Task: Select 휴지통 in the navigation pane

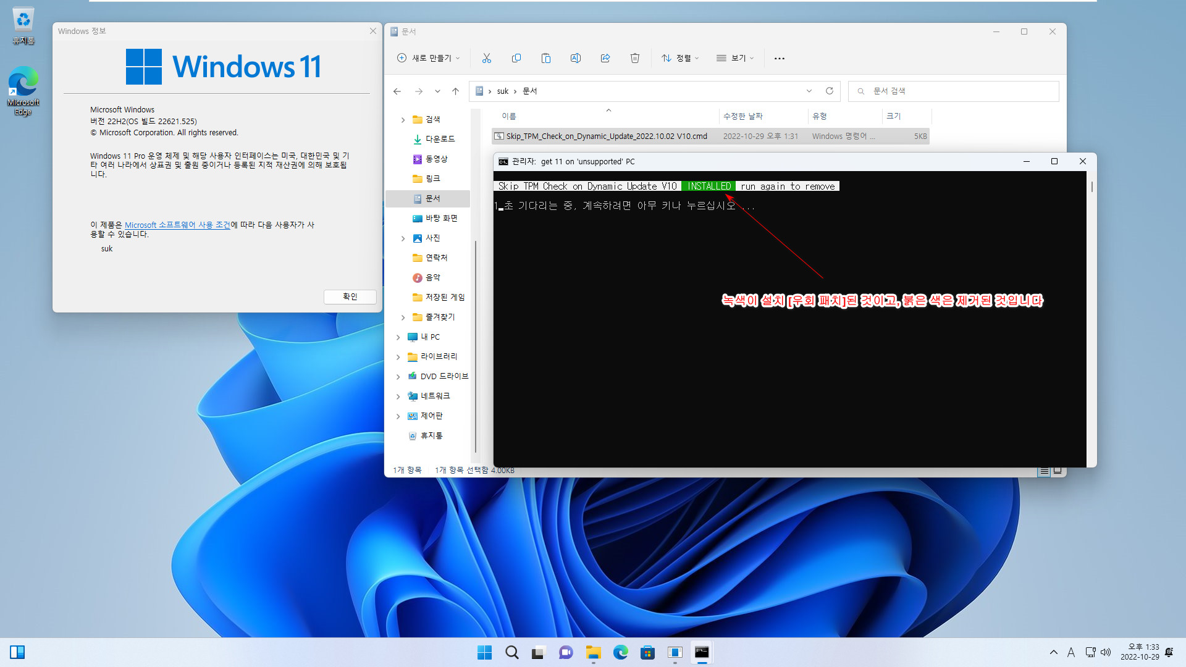Action: pos(426,435)
